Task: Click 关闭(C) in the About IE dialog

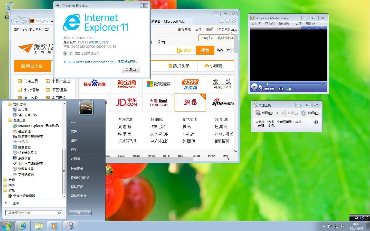Action: pyautogui.click(x=131, y=70)
